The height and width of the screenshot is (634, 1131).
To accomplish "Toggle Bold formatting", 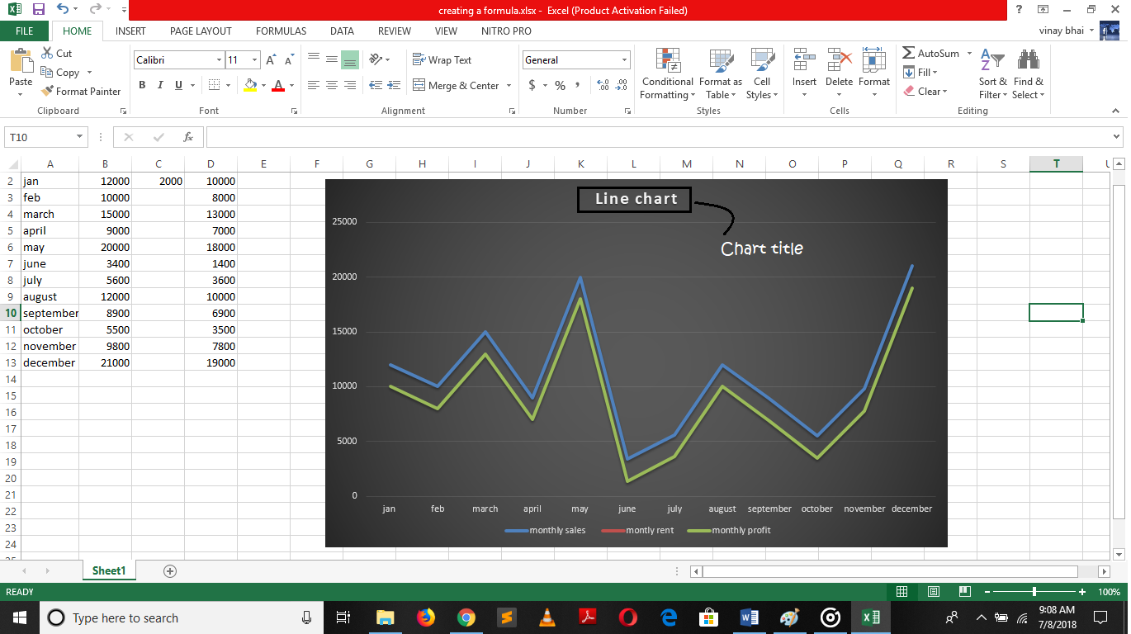I will click(142, 85).
